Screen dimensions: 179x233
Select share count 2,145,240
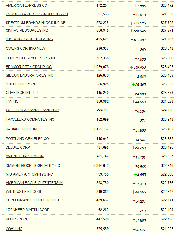pos(101,93)
